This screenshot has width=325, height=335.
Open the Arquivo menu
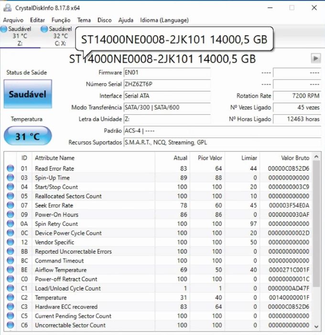click(x=13, y=20)
